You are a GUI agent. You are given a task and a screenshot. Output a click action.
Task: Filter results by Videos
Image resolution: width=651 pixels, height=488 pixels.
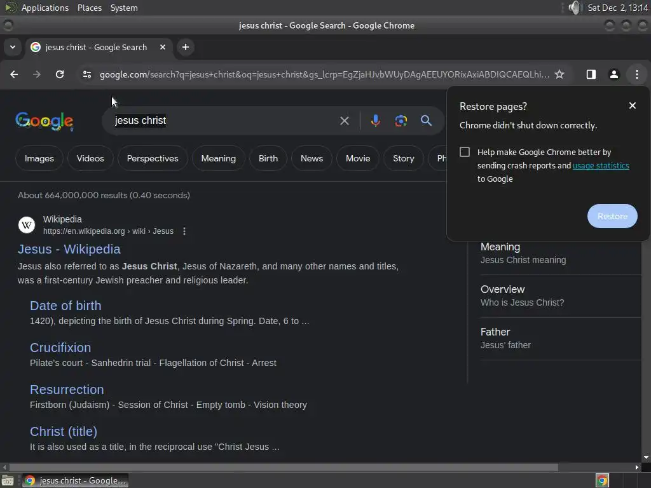(90, 158)
